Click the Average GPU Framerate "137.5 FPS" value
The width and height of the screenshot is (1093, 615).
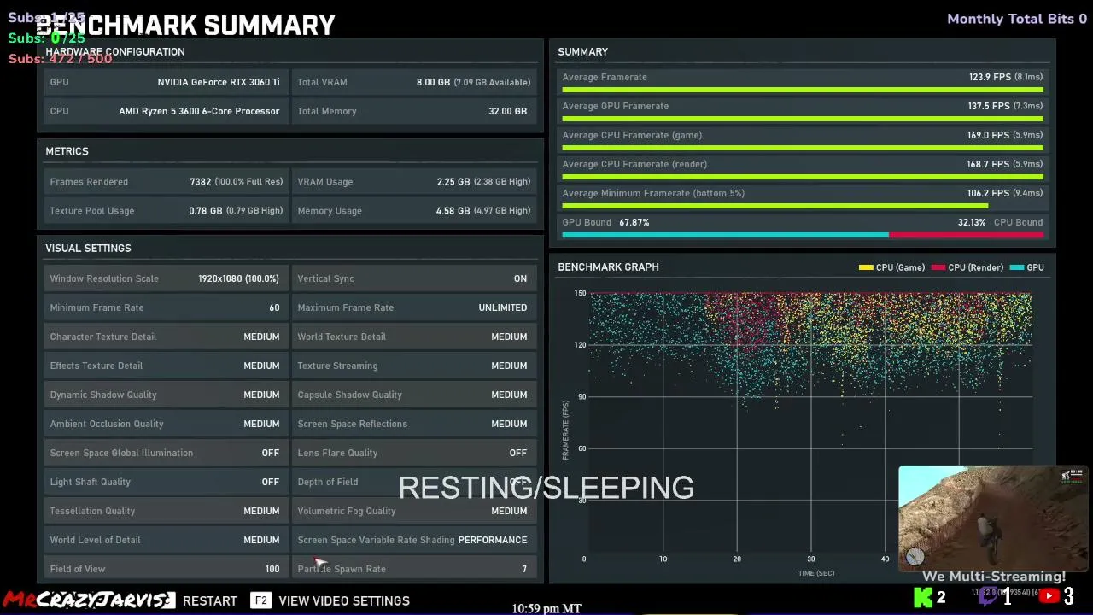(x=989, y=106)
